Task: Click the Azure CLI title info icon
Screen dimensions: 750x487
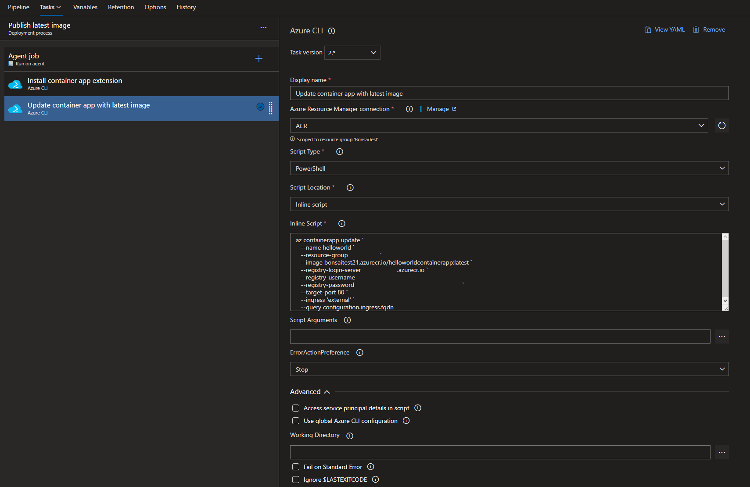Action: pyautogui.click(x=332, y=31)
